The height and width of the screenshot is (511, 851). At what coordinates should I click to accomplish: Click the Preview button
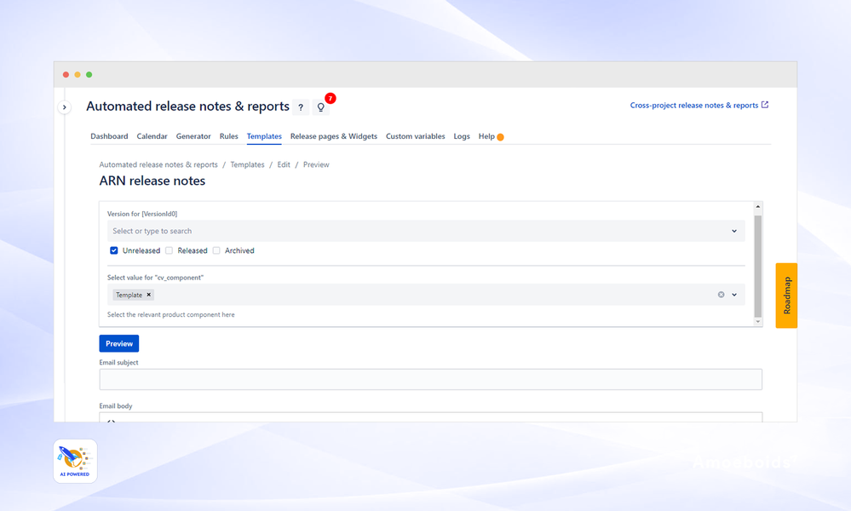tap(118, 343)
